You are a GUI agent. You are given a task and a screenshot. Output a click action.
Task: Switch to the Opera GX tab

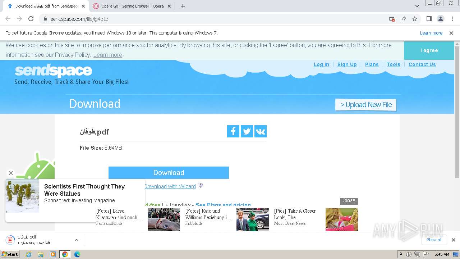132,6
